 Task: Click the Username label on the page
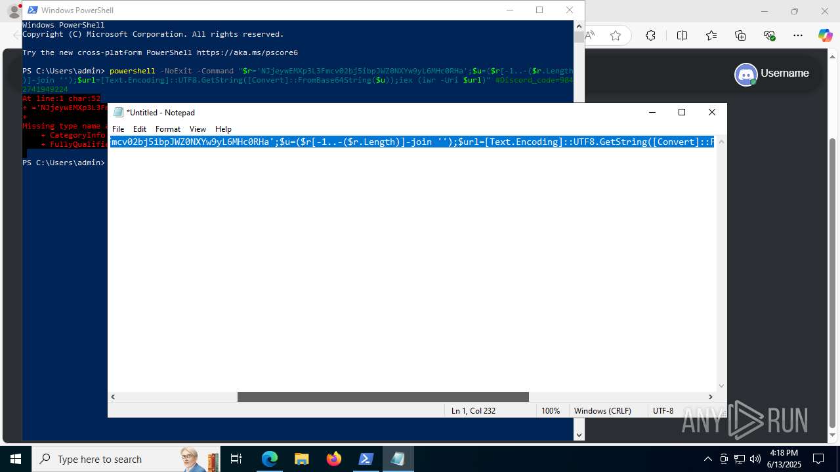click(x=785, y=73)
